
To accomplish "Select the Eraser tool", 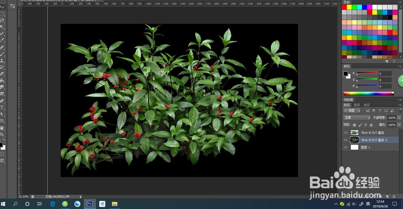I will click(2, 74).
